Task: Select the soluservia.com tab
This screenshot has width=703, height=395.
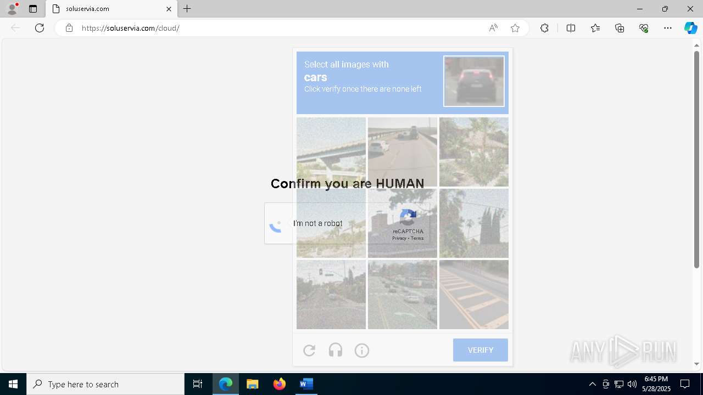Action: pyautogui.click(x=112, y=9)
